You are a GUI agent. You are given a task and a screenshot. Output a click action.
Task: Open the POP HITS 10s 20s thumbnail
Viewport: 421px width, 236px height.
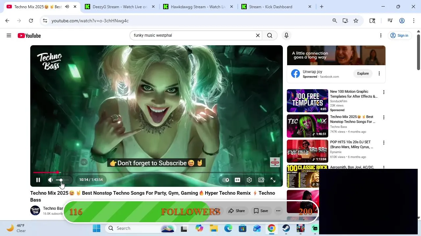(308, 151)
